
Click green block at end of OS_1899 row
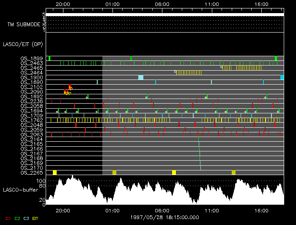[x=276, y=58]
